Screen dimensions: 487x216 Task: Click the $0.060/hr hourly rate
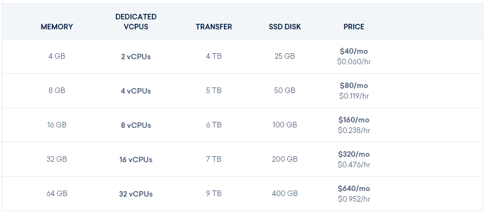click(x=354, y=61)
